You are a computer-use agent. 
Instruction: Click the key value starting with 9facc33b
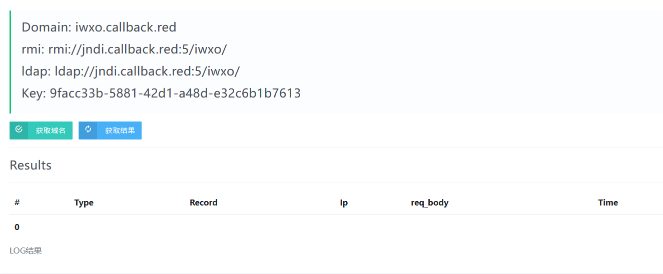(x=175, y=93)
